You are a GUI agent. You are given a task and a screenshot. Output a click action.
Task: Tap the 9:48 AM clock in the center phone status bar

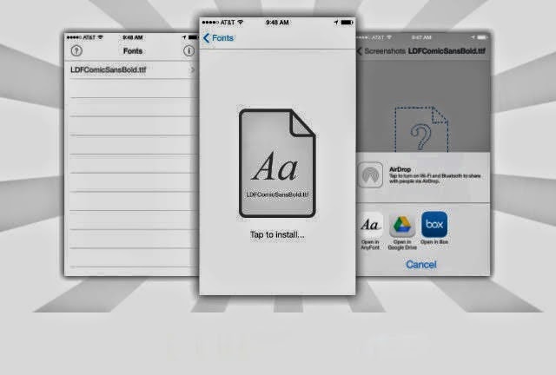click(277, 23)
